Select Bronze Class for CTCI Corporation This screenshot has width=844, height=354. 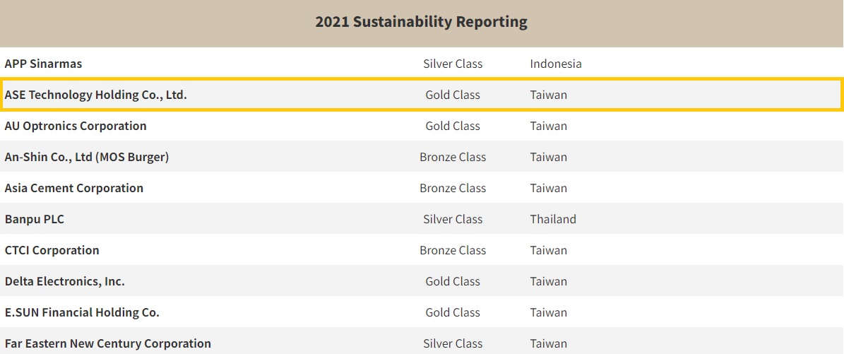click(x=453, y=250)
